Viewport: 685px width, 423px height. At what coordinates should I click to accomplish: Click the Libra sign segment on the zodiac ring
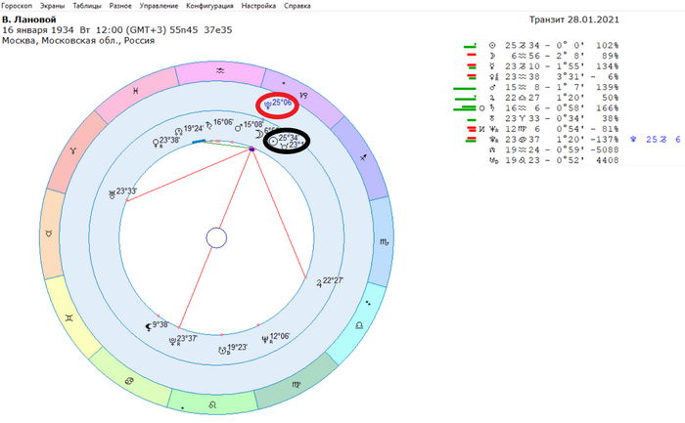[359, 325]
